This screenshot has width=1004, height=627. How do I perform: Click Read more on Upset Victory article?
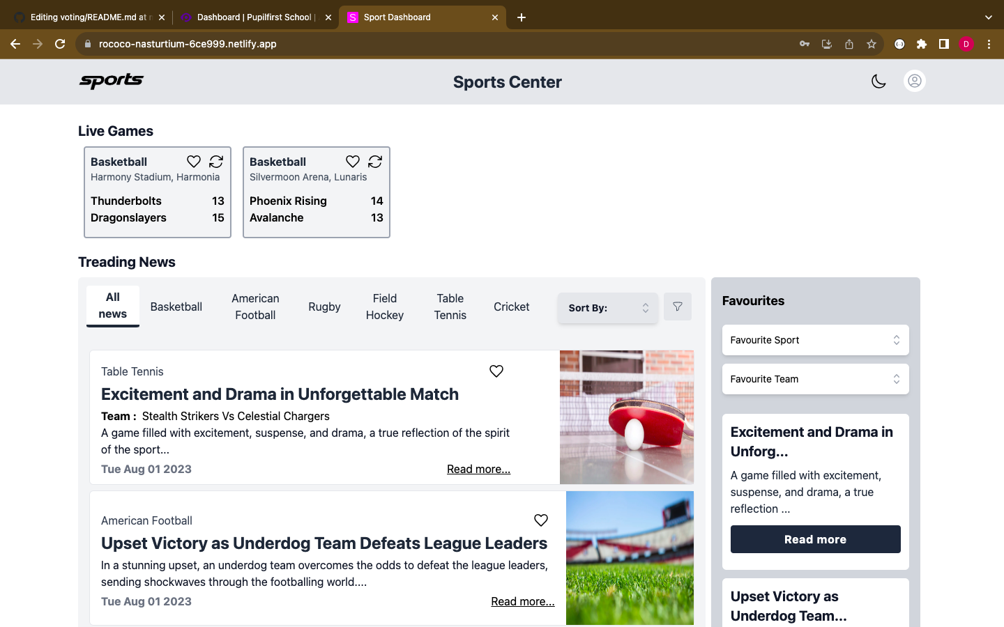(522, 601)
